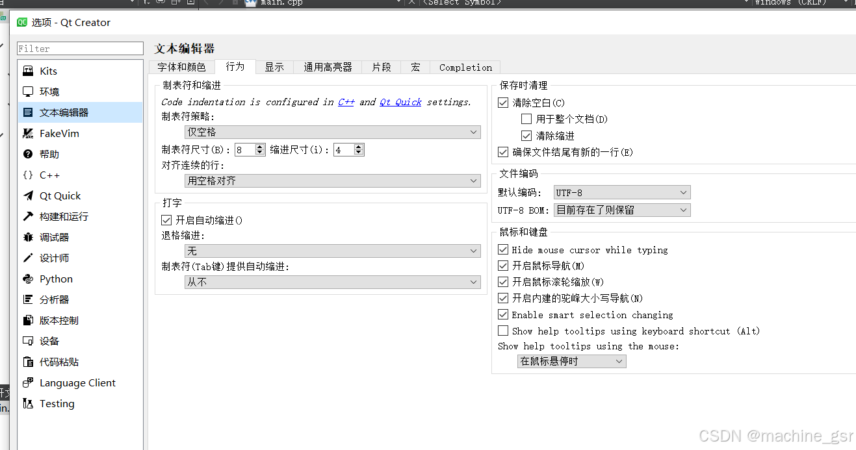
Task: Click the 构建和运行 hammer icon
Action: click(28, 217)
